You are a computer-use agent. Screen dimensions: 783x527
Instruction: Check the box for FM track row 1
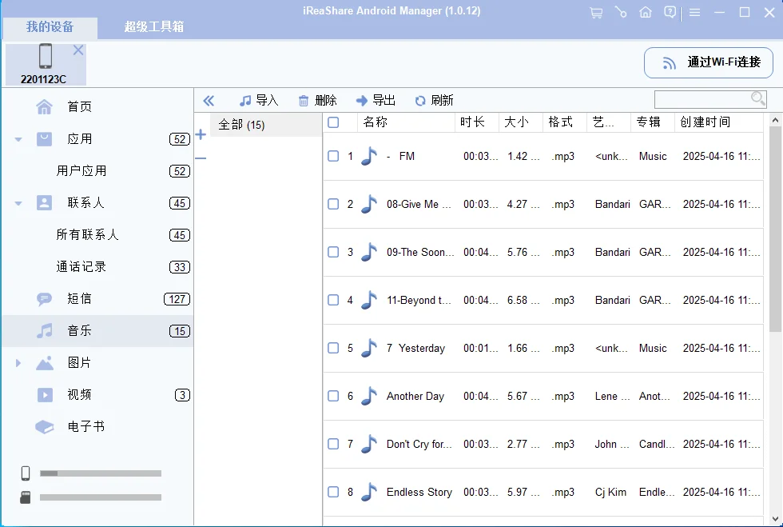pyautogui.click(x=333, y=156)
